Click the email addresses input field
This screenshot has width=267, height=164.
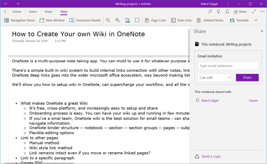[228, 66]
